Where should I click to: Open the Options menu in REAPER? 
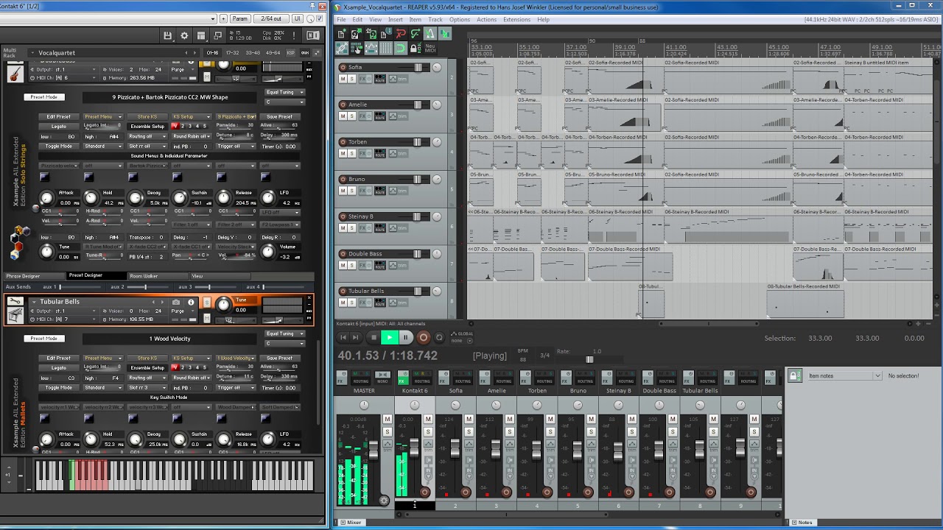pyautogui.click(x=460, y=20)
